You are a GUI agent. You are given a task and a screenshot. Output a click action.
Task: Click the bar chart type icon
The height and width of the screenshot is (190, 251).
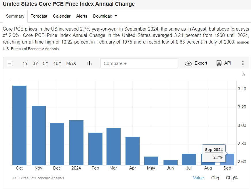pos(89,63)
